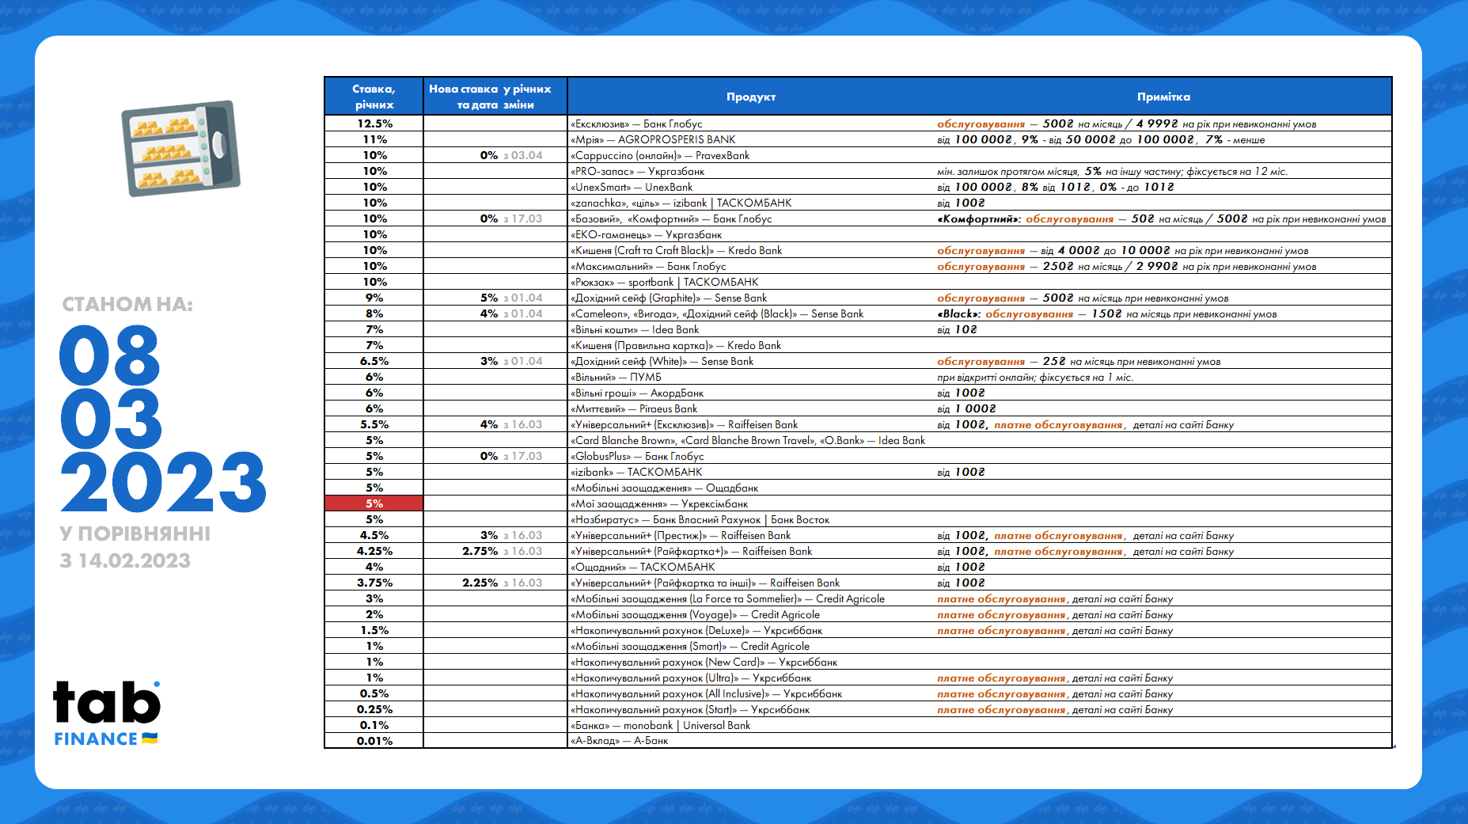Select the large 2023 year text
The width and height of the screenshot is (1468, 824).
pyautogui.click(x=163, y=482)
